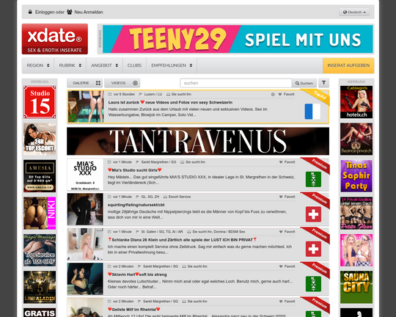Toggle Favorit on the Laura TopAd listing
The image size is (396, 317).
click(287, 94)
